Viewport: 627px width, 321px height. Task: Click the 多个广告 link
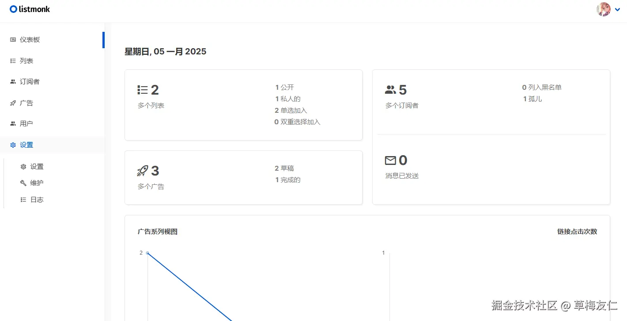[151, 187]
